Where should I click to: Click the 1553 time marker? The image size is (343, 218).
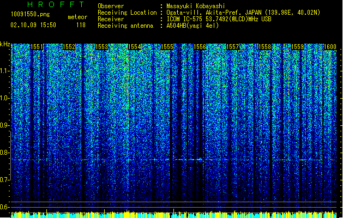(x=101, y=47)
